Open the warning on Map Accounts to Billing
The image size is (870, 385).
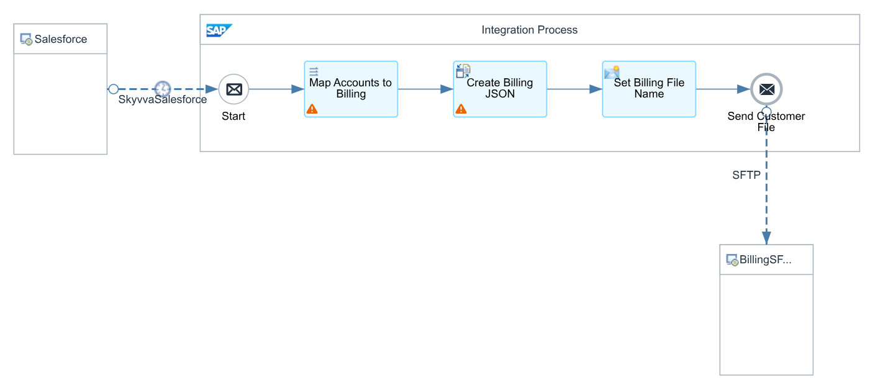tap(312, 109)
